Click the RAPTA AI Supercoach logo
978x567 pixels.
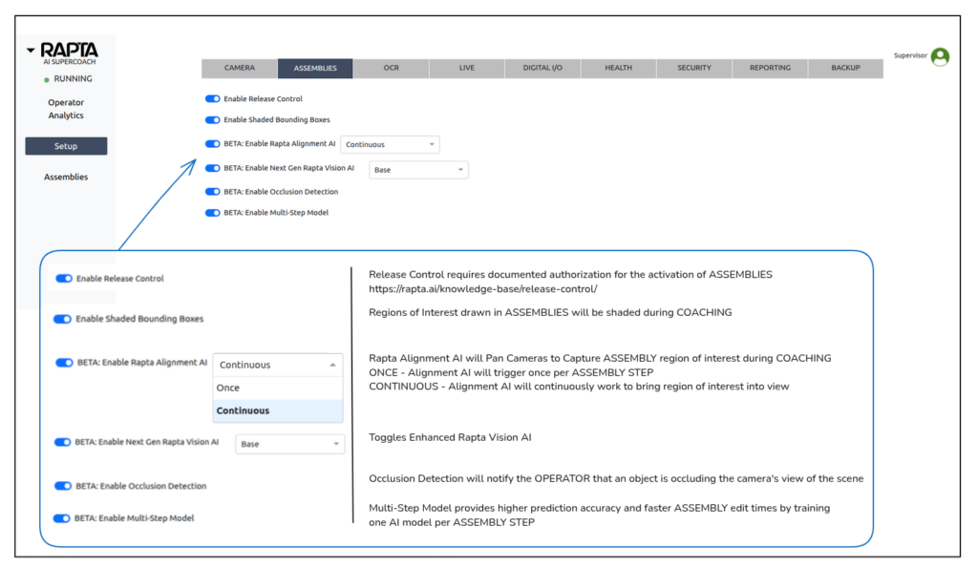coord(69,53)
